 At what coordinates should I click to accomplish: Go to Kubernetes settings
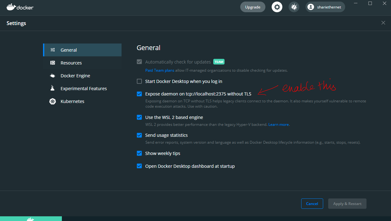(x=82, y=101)
